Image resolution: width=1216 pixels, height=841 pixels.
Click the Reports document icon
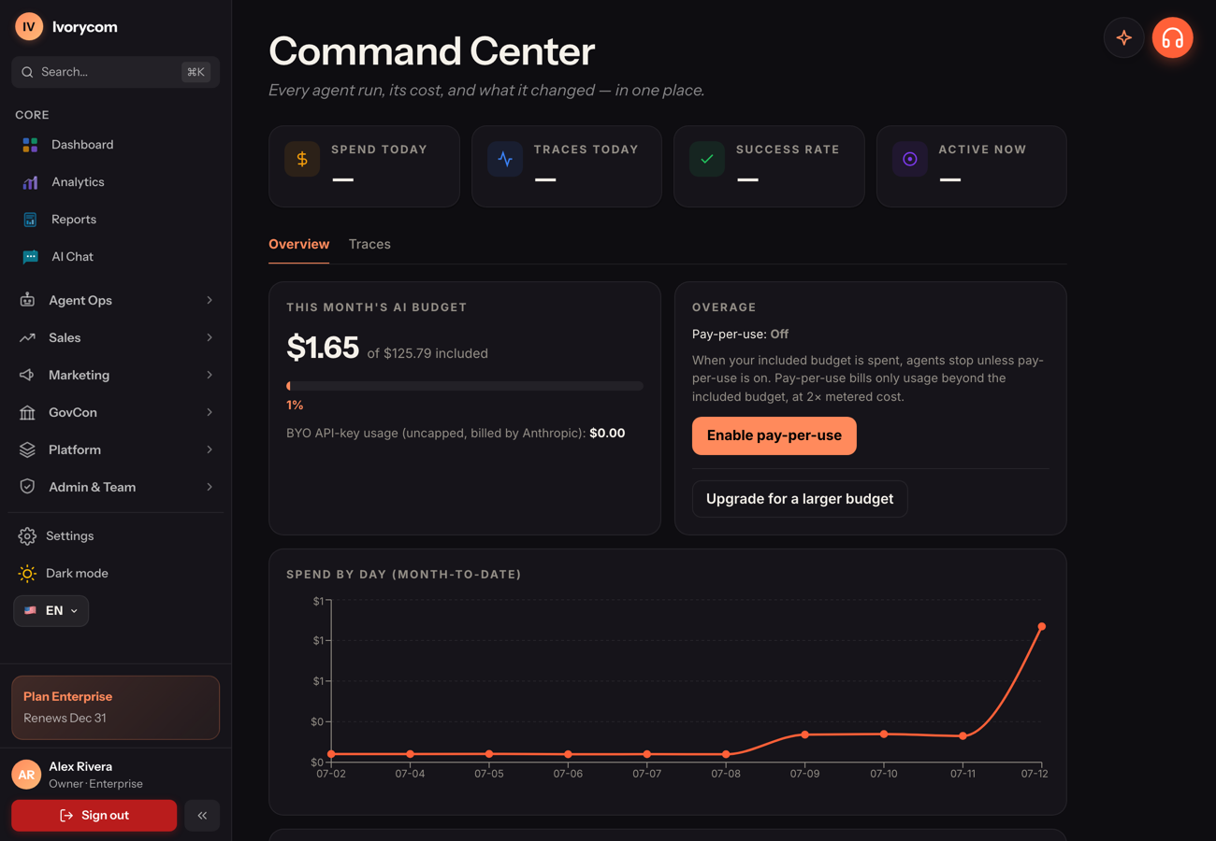[30, 220]
